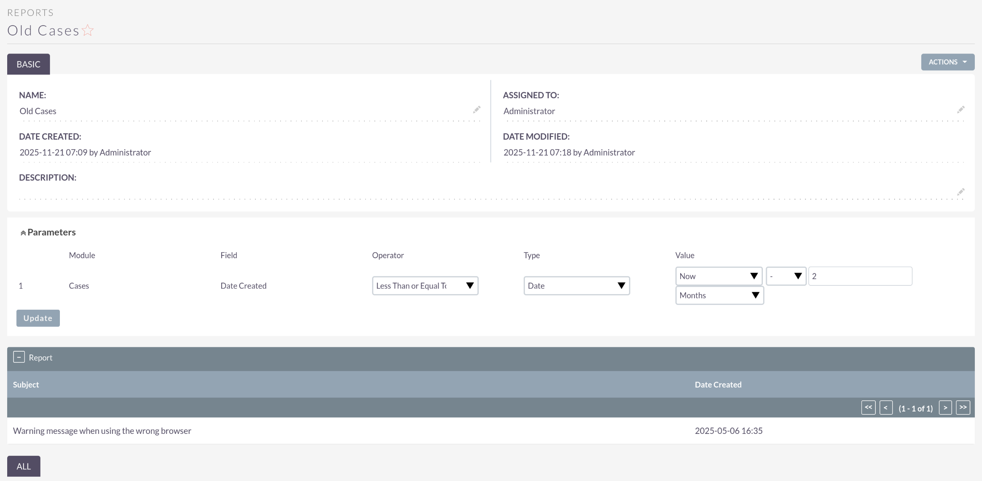Open the Type dropdown showing Date
This screenshot has height=481, width=982.
[x=576, y=286]
